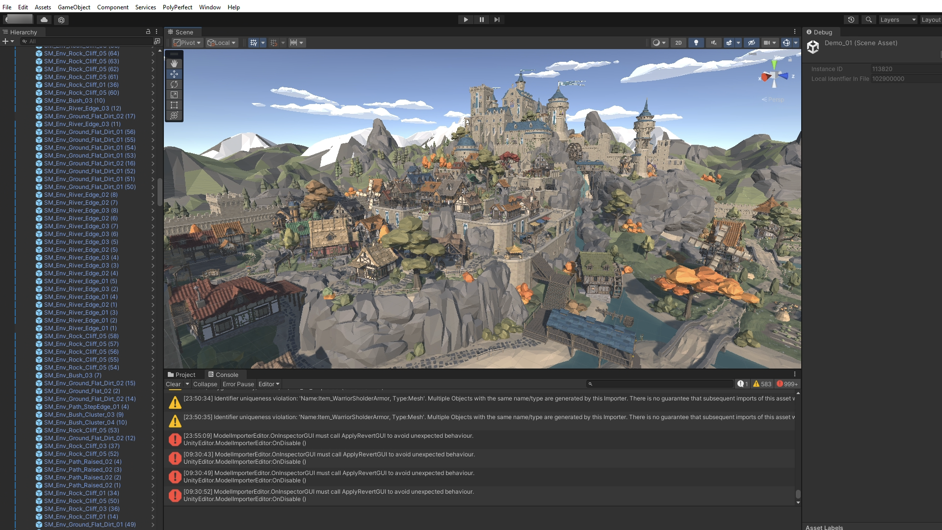Click the Clear console button
This screenshot has height=530, width=942.
pyautogui.click(x=173, y=384)
